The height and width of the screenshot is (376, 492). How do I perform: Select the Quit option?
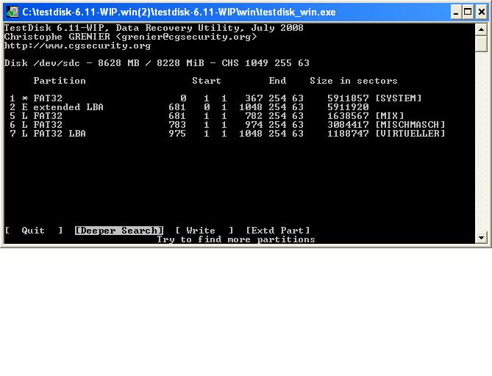pos(34,231)
